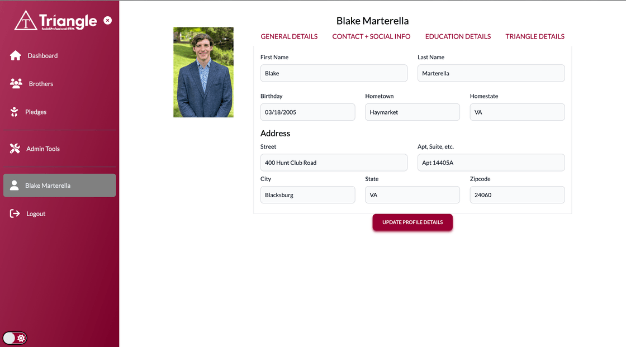Focus the First Name input field

[x=334, y=73]
